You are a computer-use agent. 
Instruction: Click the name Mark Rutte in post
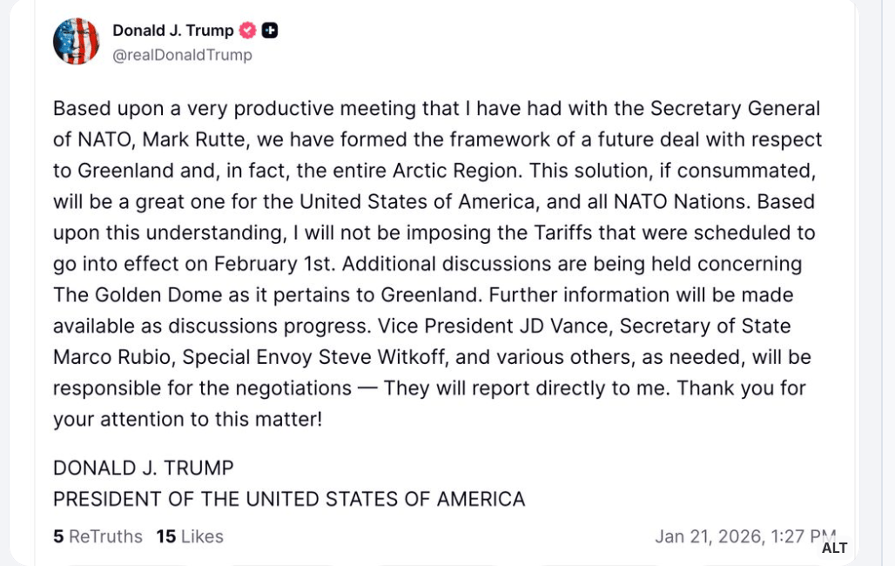point(195,139)
